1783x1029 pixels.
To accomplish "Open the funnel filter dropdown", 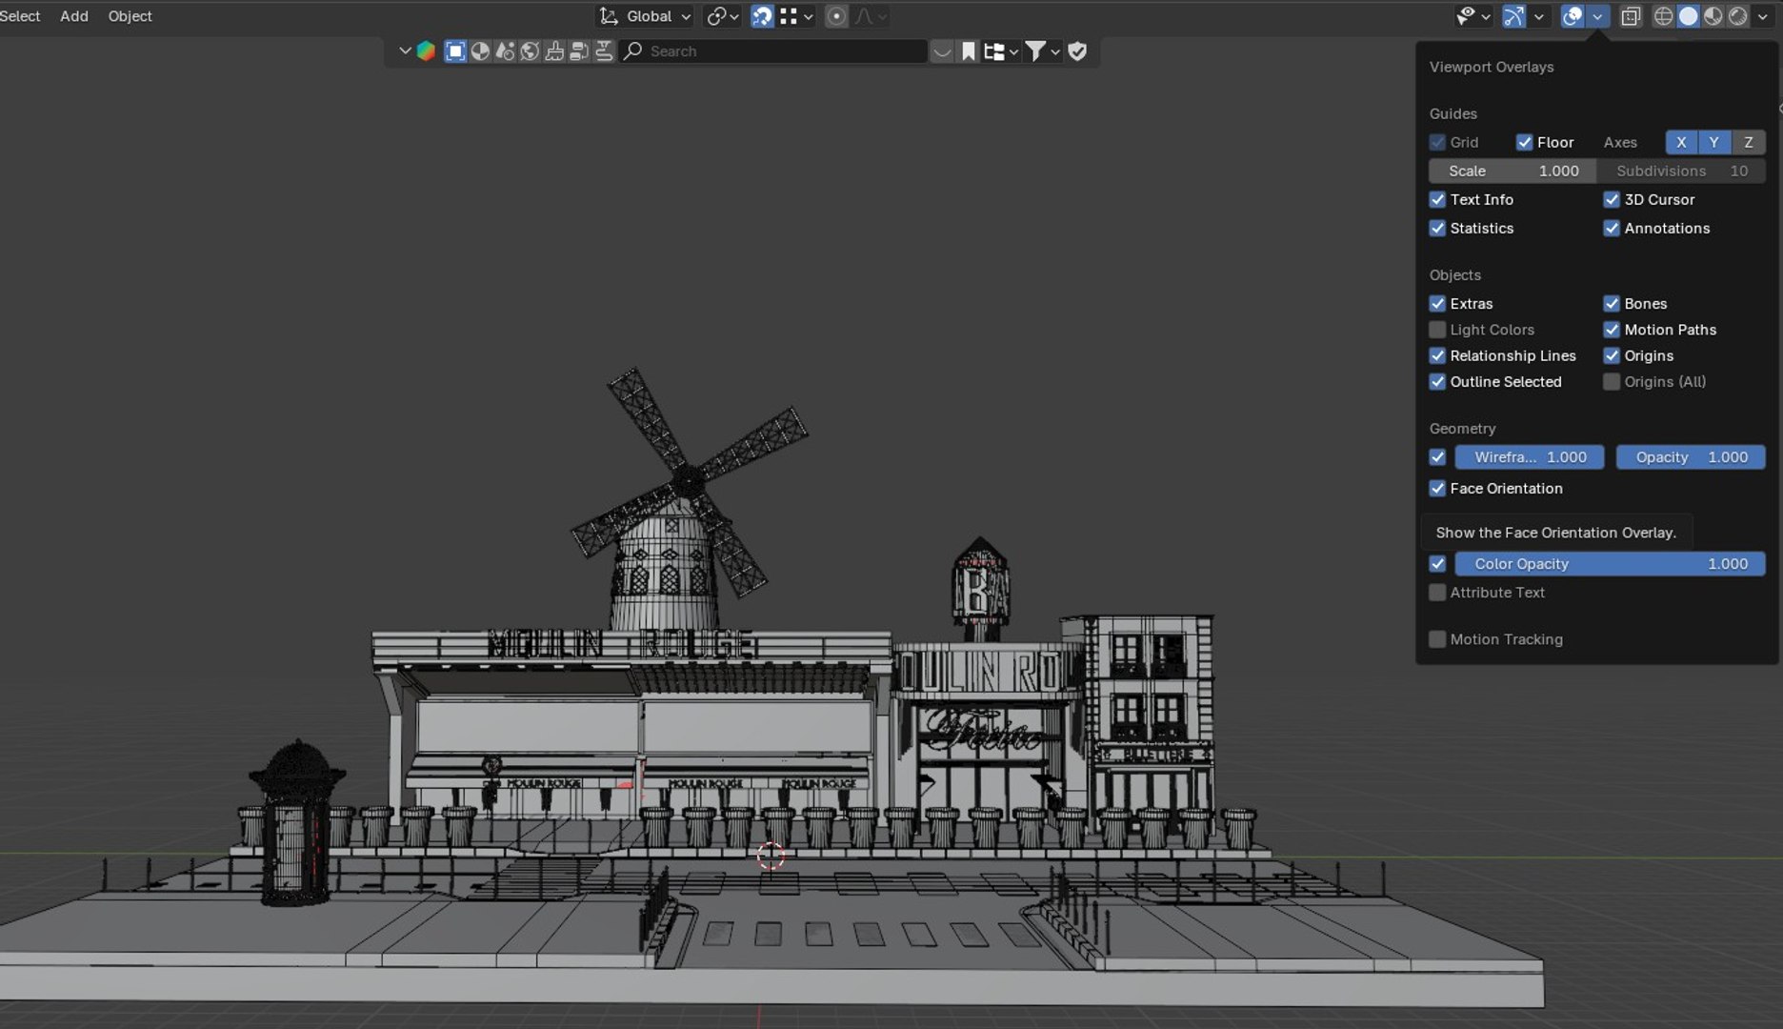I will click(1043, 51).
